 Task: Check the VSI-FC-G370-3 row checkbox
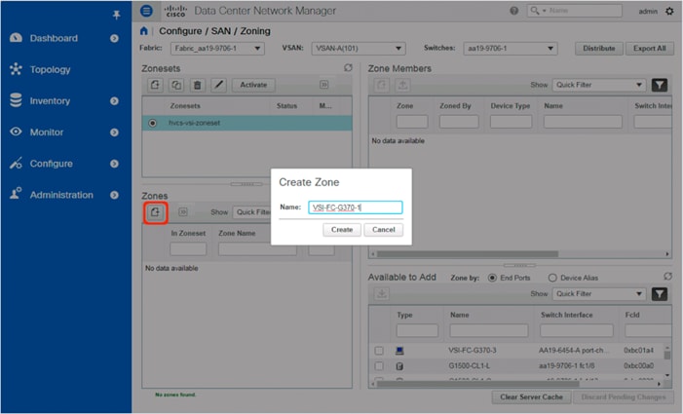click(x=379, y=351)
